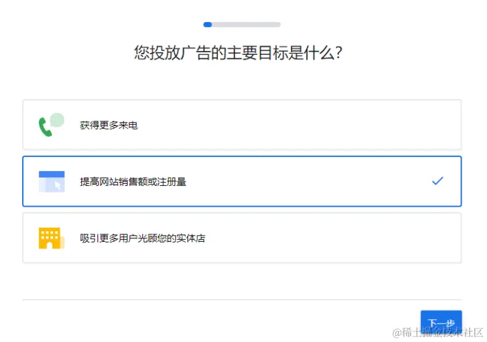
Task: Click the blue checkmark on the selected option
Action: 438,181
